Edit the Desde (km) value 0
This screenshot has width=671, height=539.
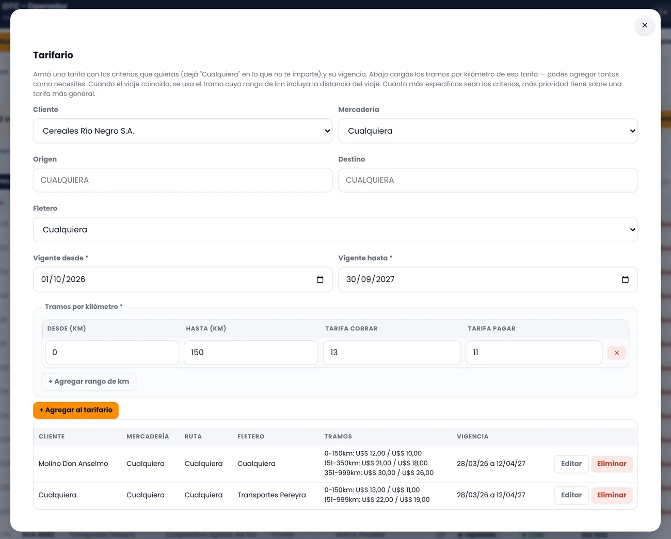[112, 353]
